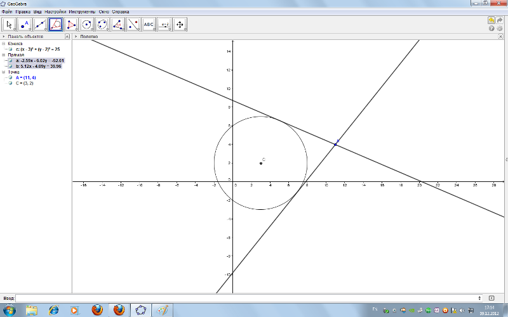Collapse the Коника group
This screenshot has width=508, height=317.
pos(4,43)
